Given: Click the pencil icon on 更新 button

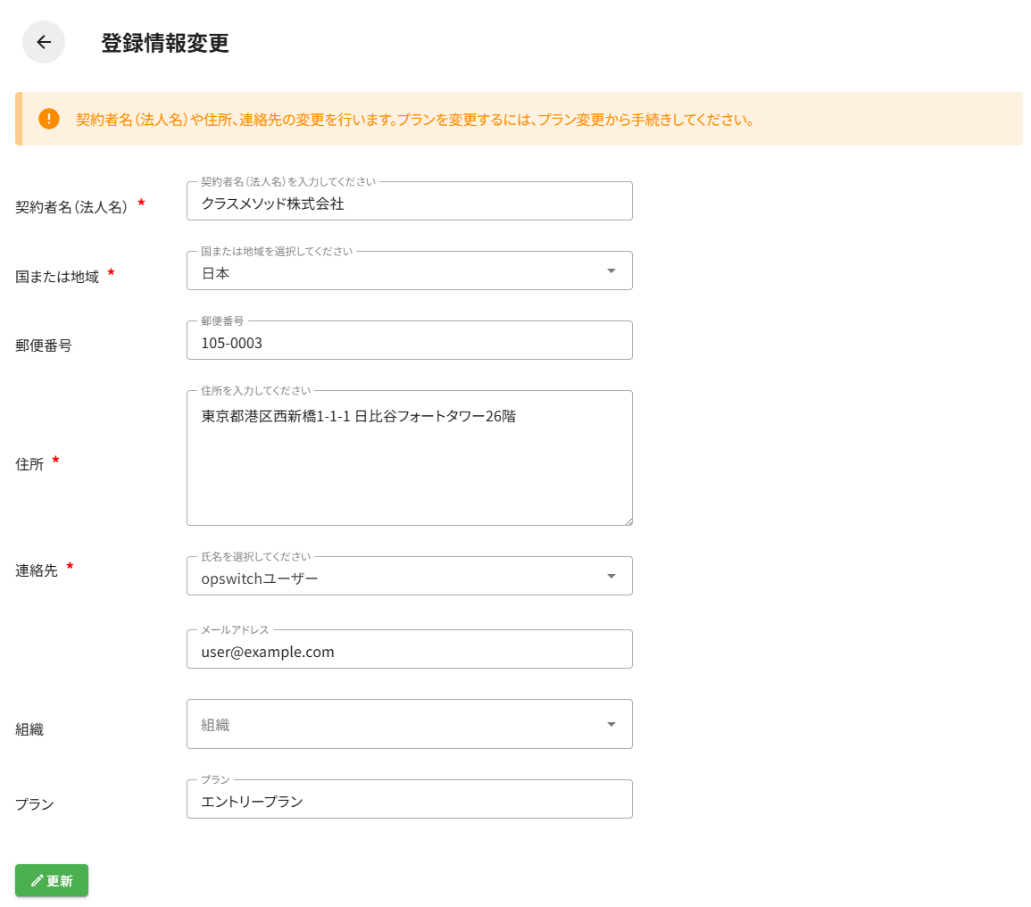Looking at the screenshot, I should (x=37, y=880).
